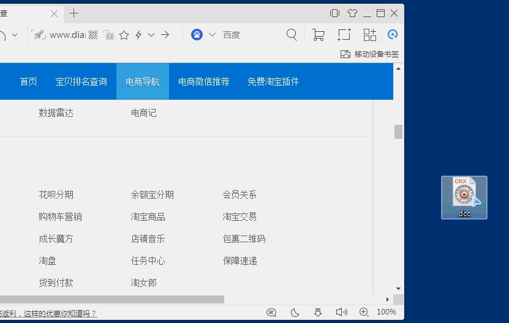Open the 购物车营销 link
Image resolution: width=509 pixels, height=323 pixels.
[x=61, y=217]
